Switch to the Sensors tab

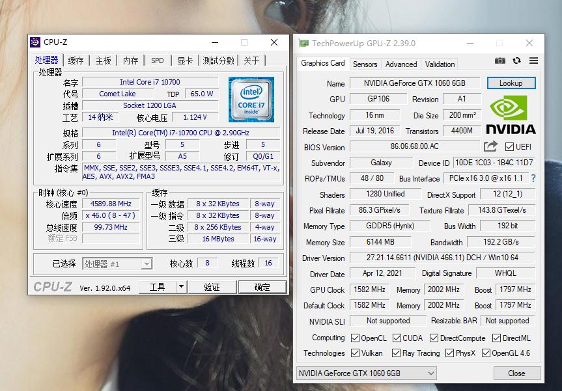tap(365, 64)
